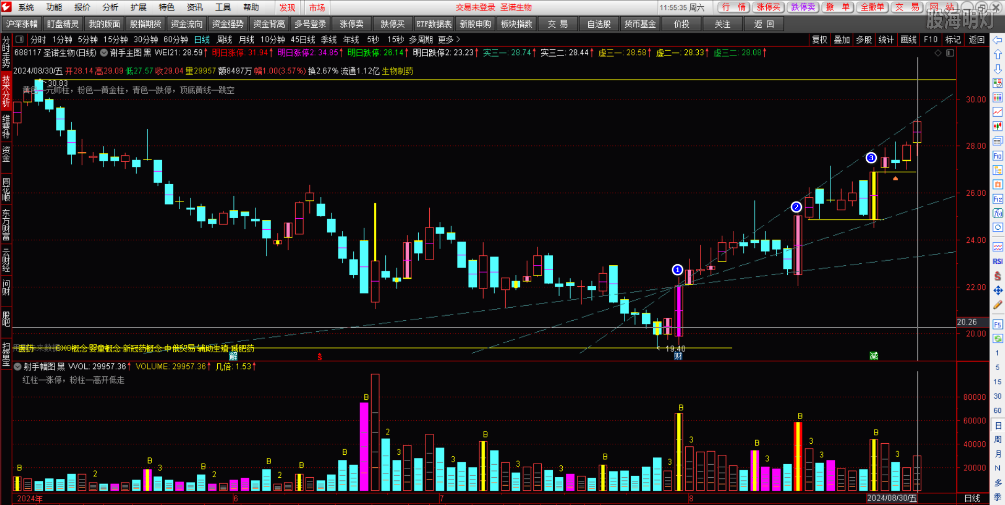
Task: Click the 财 marker below the chart
Action: click(678, 356)
